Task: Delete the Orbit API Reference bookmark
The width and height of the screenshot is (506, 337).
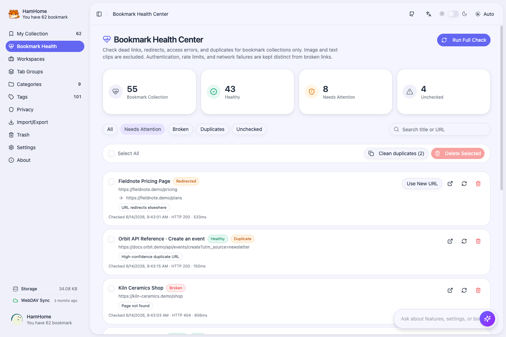Action: tap(478, 241)
